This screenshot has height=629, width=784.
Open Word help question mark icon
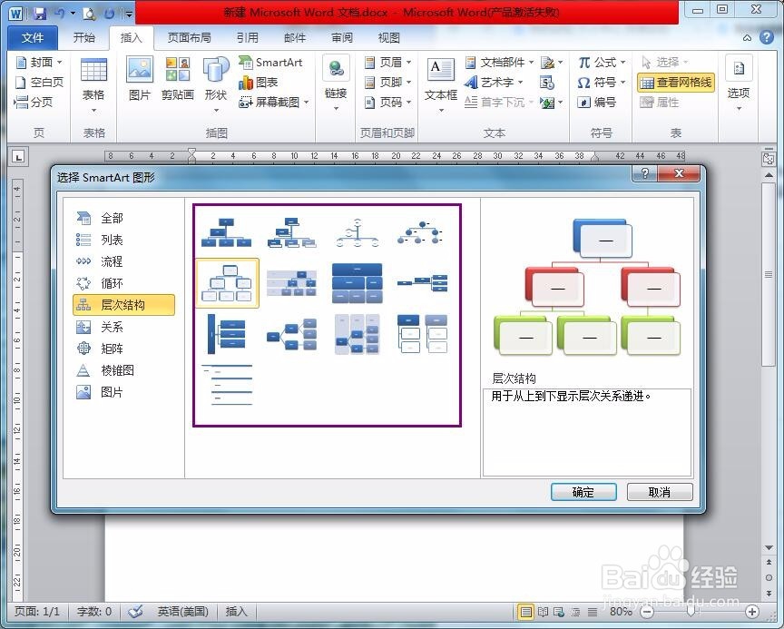point(767,37)
